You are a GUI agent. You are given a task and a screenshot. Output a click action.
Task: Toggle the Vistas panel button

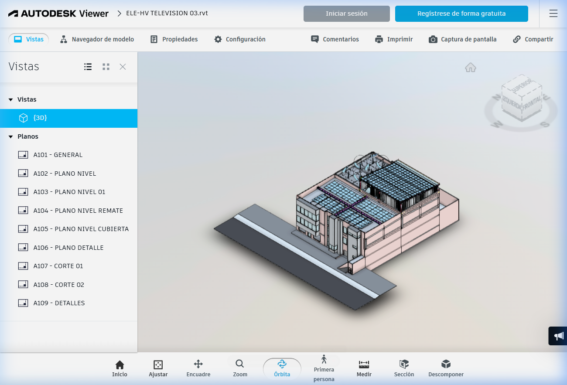[29, 39]
